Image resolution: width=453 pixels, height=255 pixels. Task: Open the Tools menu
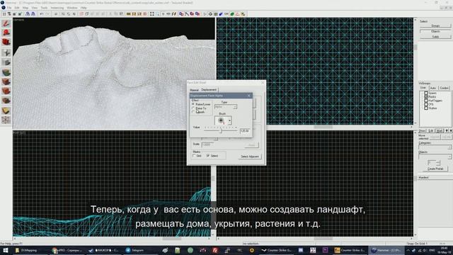(x=44, y=8)
